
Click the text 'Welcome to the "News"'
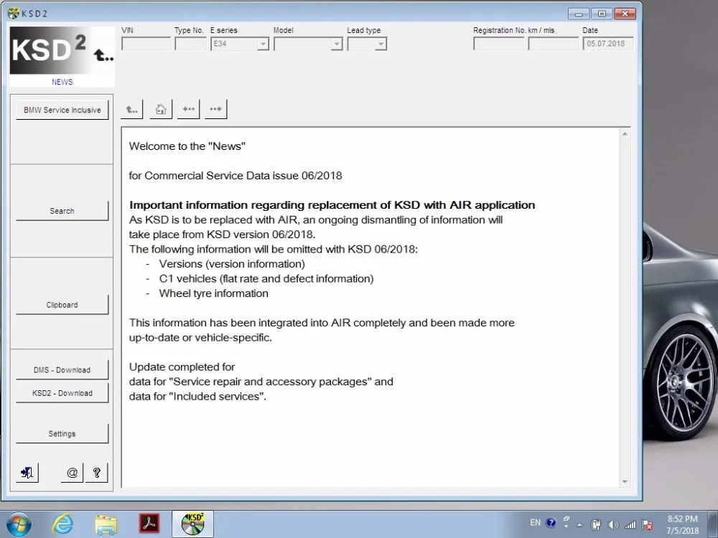pos(187,146)
